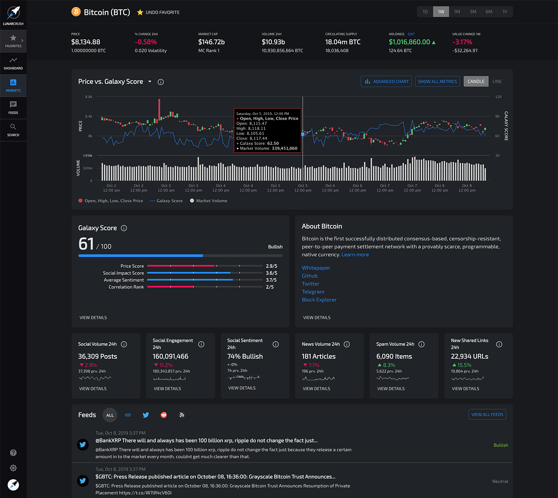The width and height of the screenshot is (558, 498).
Task: Show Spam Volume 24h info icon
Action: (x=421, y=344)
